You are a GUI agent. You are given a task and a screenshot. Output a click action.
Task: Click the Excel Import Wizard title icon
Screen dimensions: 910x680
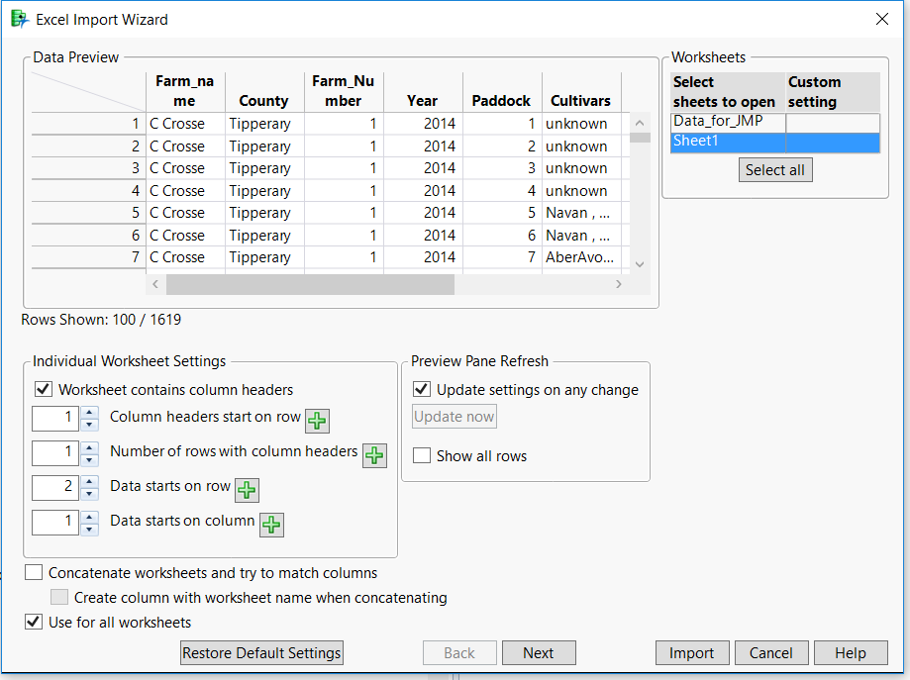click(x=19, y=19)
